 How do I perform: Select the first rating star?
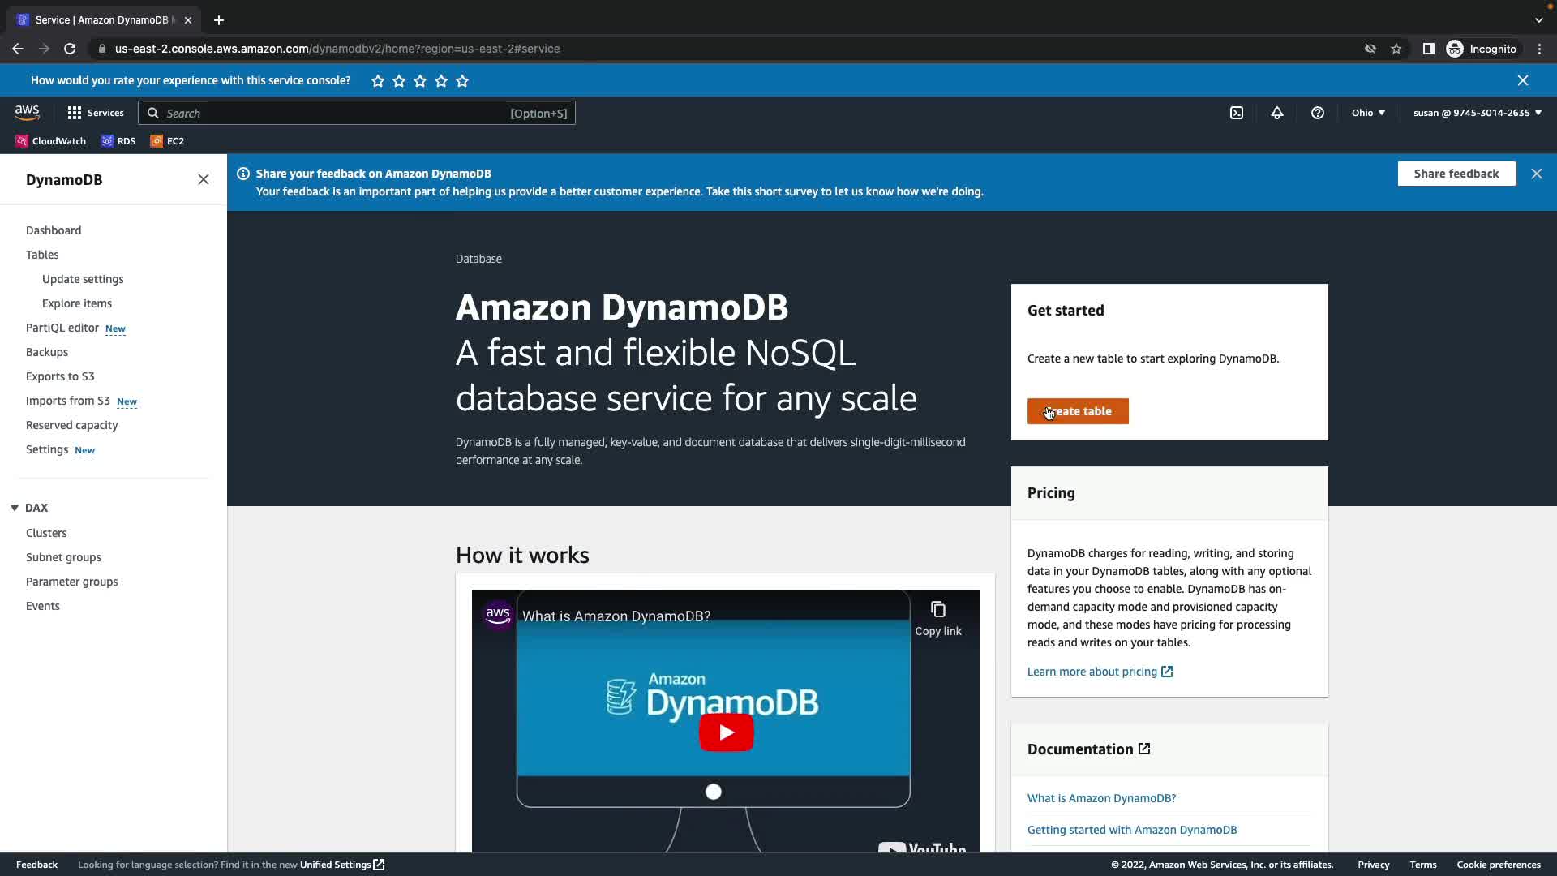[x=378, y=81]
